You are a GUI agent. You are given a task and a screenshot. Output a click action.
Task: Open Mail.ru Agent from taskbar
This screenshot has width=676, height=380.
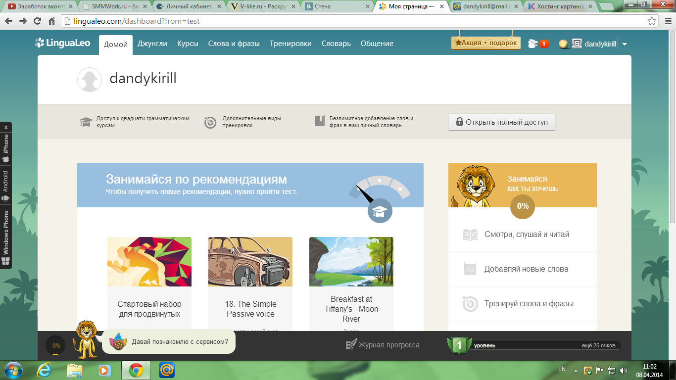tap(167, 370)
